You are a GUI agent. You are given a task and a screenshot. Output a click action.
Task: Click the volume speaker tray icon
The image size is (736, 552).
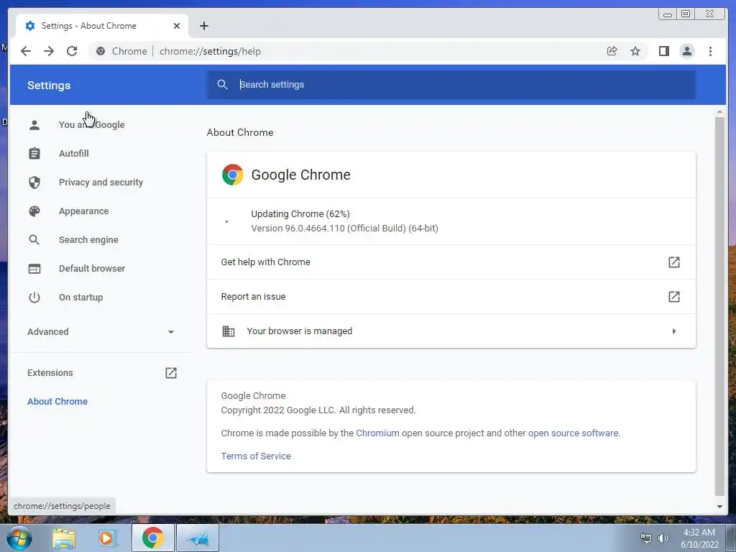coord(663,538)
